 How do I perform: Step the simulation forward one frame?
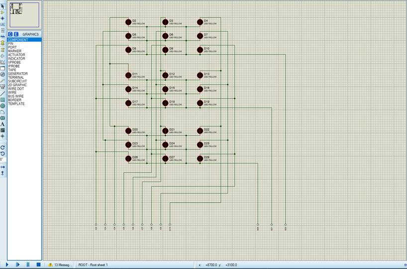click(17, 265)
